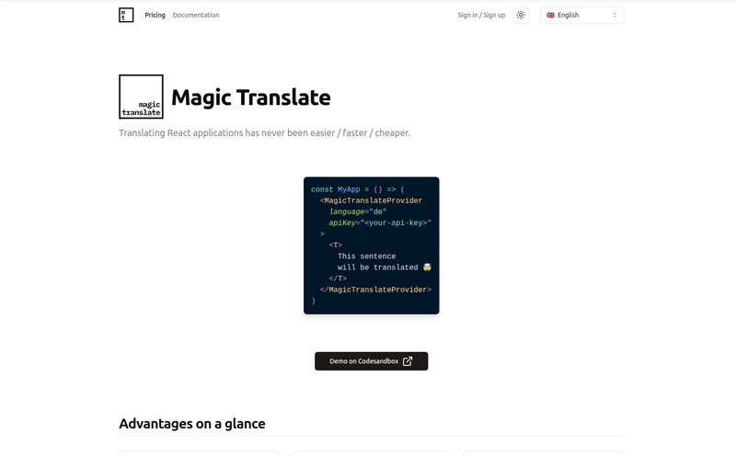Open the Demo on Codesandbox button
This screenshot has height=456, width=736.
click(x=372, y=361)
